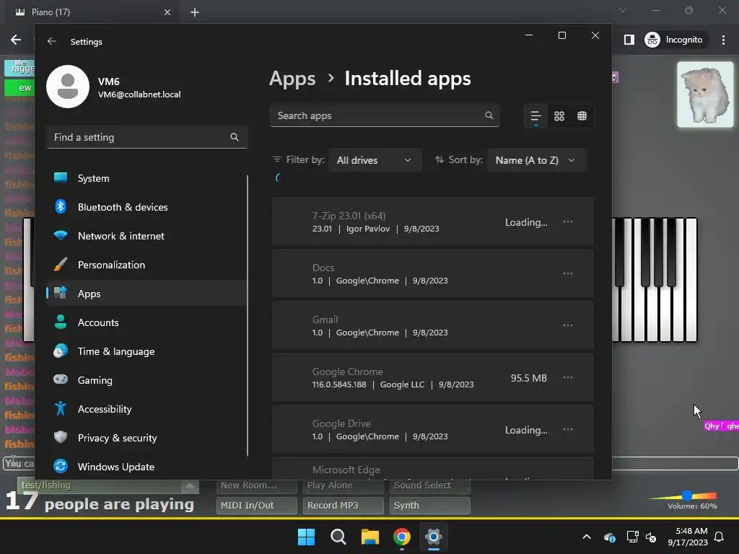Click the magnifier in Find a setting box
739x554 pixels.
click(235, 137)
